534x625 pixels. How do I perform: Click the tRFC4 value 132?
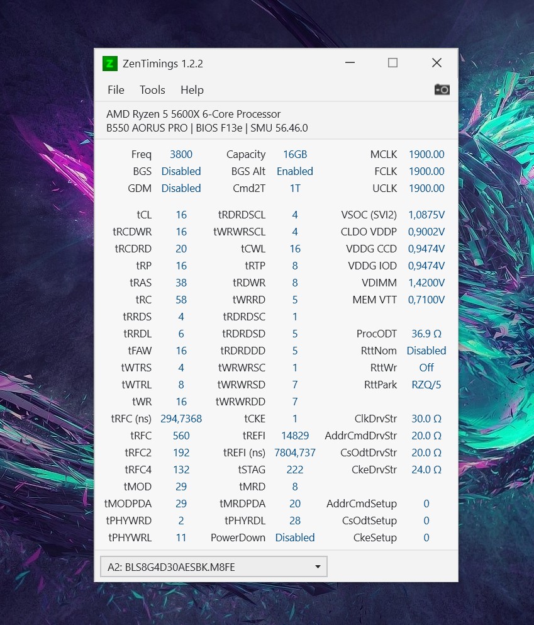(181, 470)
